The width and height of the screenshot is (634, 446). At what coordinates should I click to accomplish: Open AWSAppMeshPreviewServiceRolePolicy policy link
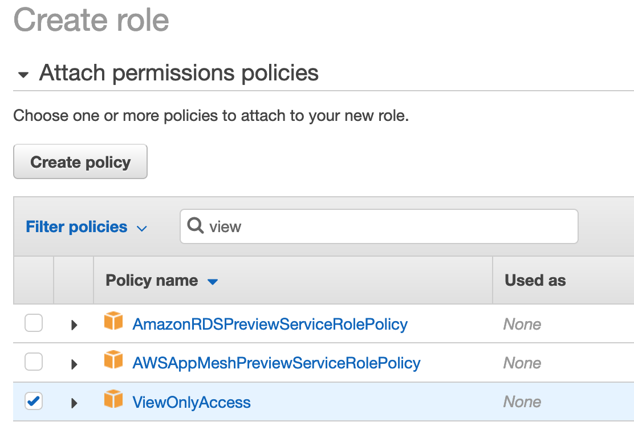277,363
